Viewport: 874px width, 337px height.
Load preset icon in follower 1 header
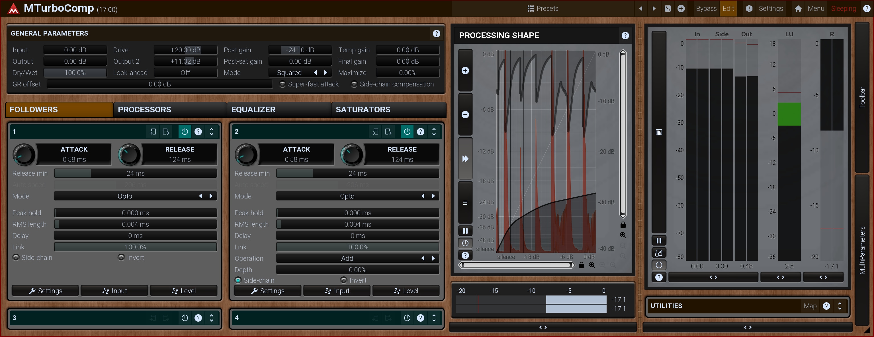[x=153, y=132]
